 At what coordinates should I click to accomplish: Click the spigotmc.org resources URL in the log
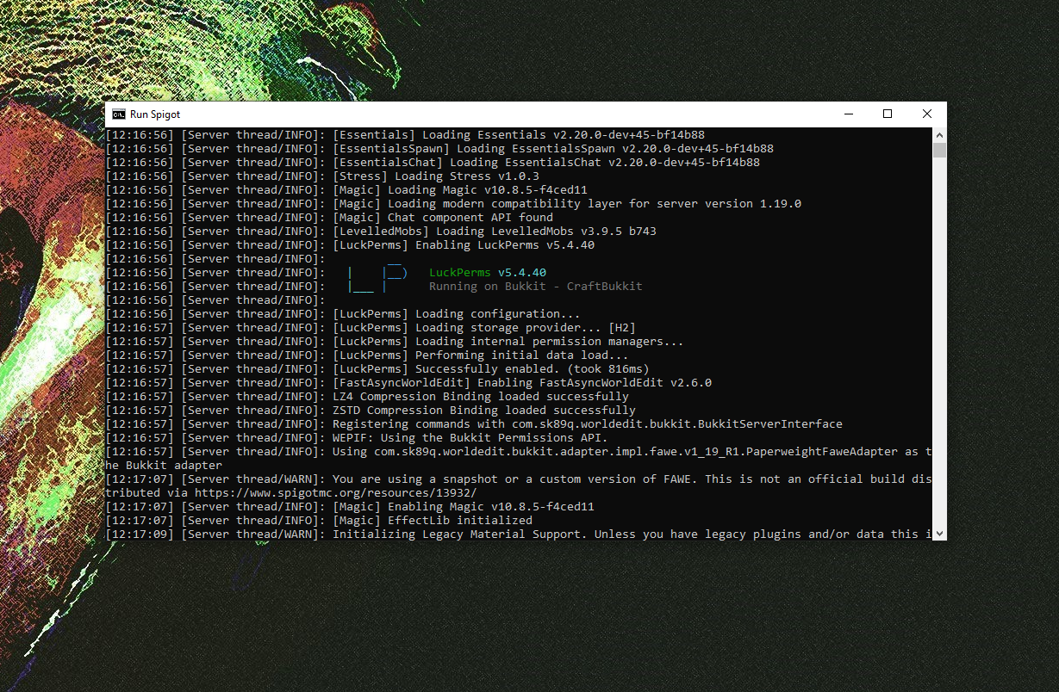click(x=335, y=493)
